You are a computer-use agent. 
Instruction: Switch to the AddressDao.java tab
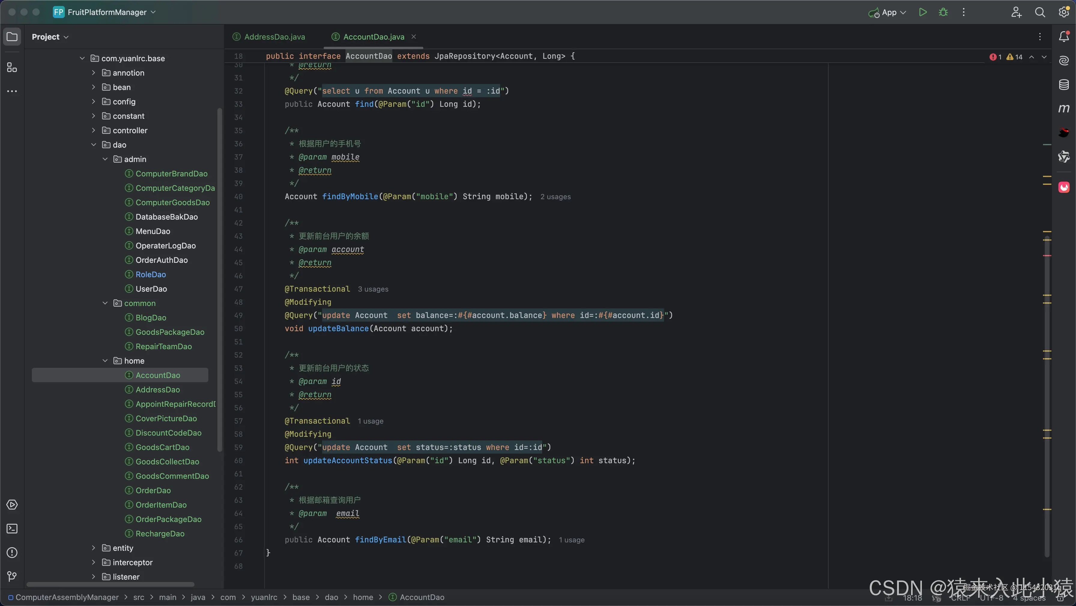[x=274, y=37]
